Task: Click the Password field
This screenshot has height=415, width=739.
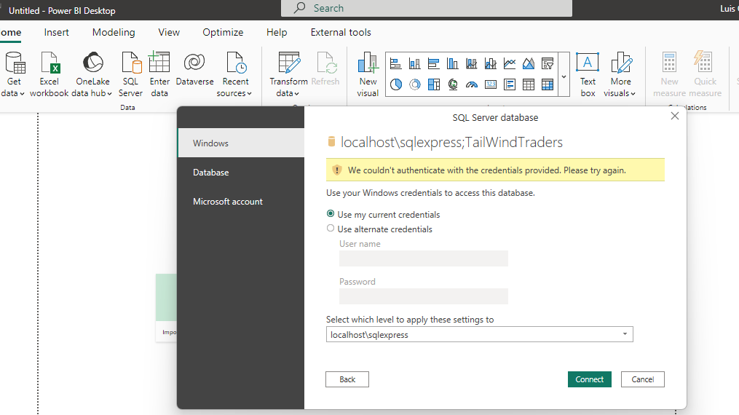Action: pyautogui.click(x=424, y=296)
